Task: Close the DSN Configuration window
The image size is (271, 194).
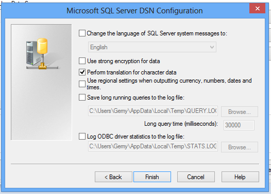Action: click(x=257, y=8)
